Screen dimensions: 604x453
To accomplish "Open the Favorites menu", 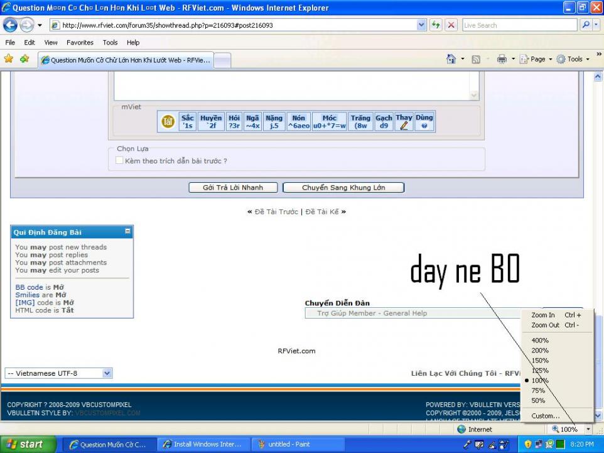I will [x=80, y=43].
